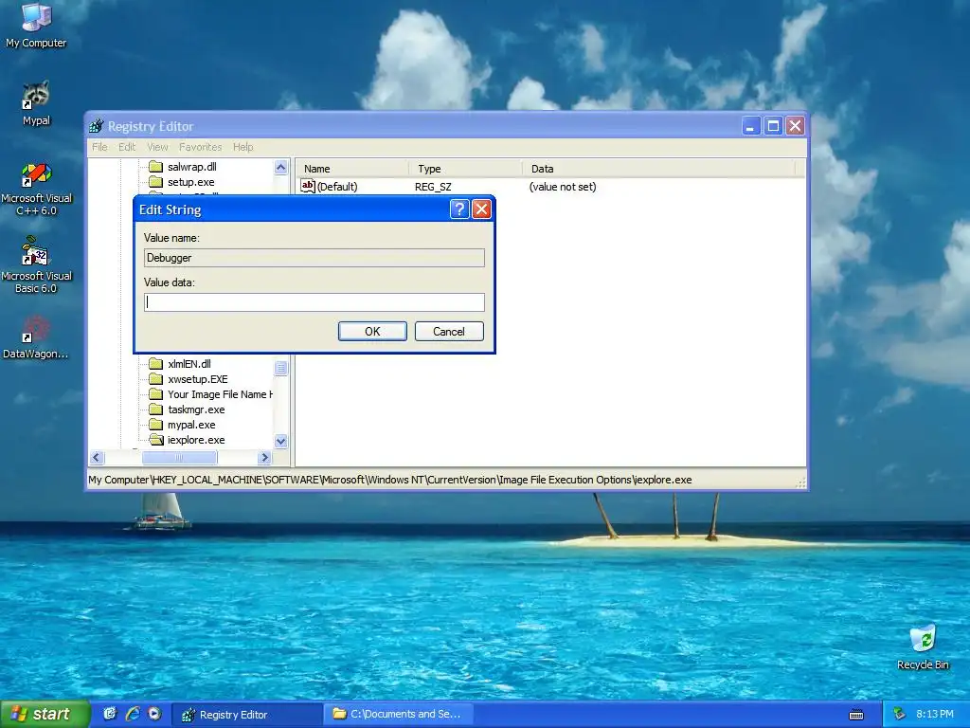970x728 pixels.
Task: Select the taskmgr.exe folder icon
Action: click(x=156, y=409)
